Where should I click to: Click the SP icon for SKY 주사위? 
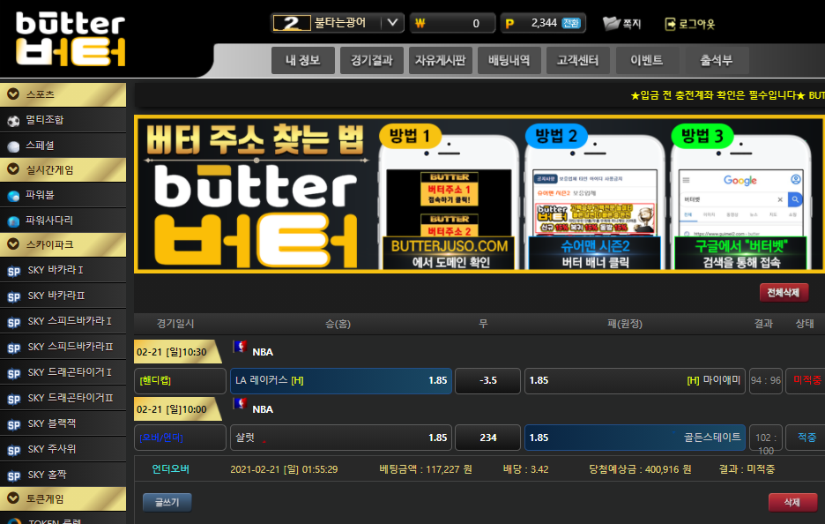[13, 450]
